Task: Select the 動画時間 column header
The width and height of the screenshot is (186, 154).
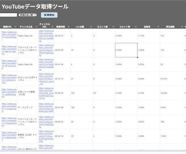Action: pos(61,27)
